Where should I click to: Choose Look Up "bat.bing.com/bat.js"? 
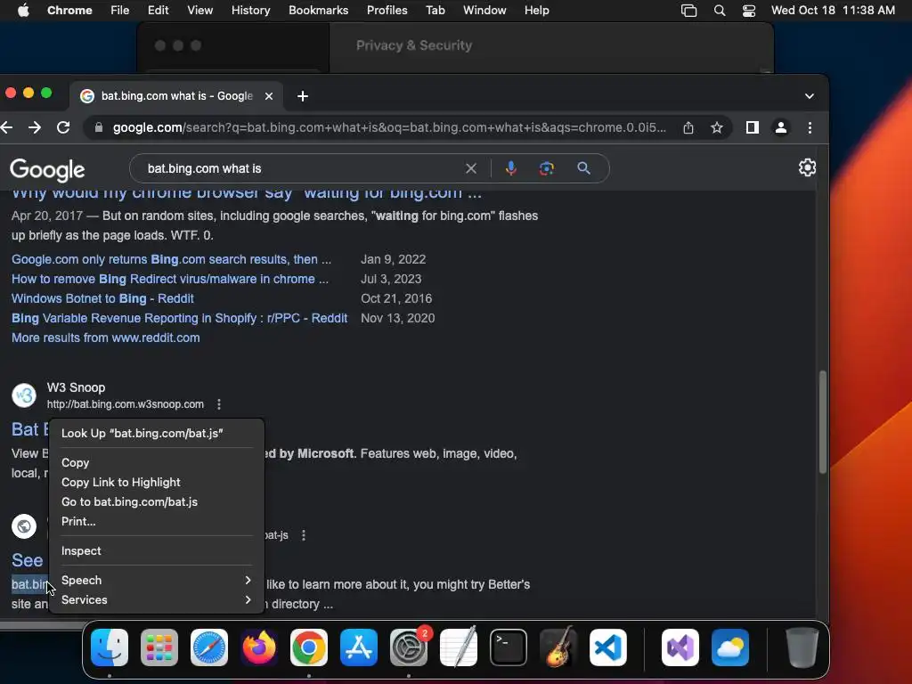pos(157,434)
